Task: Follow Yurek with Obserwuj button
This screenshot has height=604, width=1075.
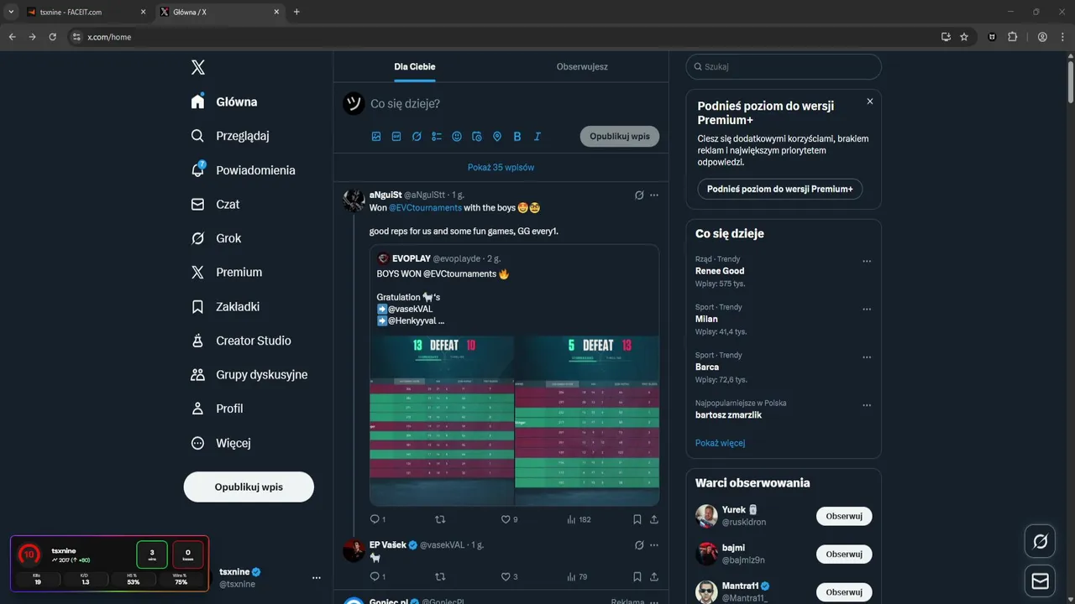Action: 844,516
